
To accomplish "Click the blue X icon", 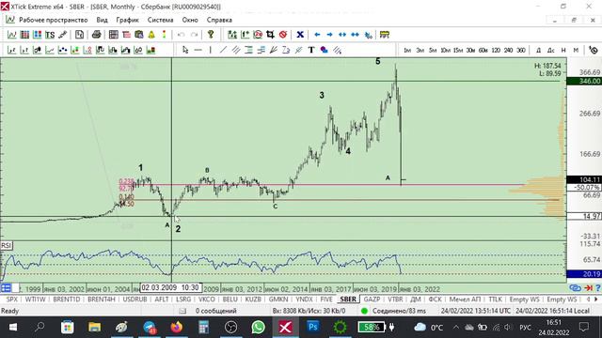I will 300,35.
